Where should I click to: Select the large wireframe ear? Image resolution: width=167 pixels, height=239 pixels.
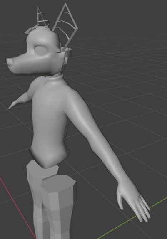65,27
